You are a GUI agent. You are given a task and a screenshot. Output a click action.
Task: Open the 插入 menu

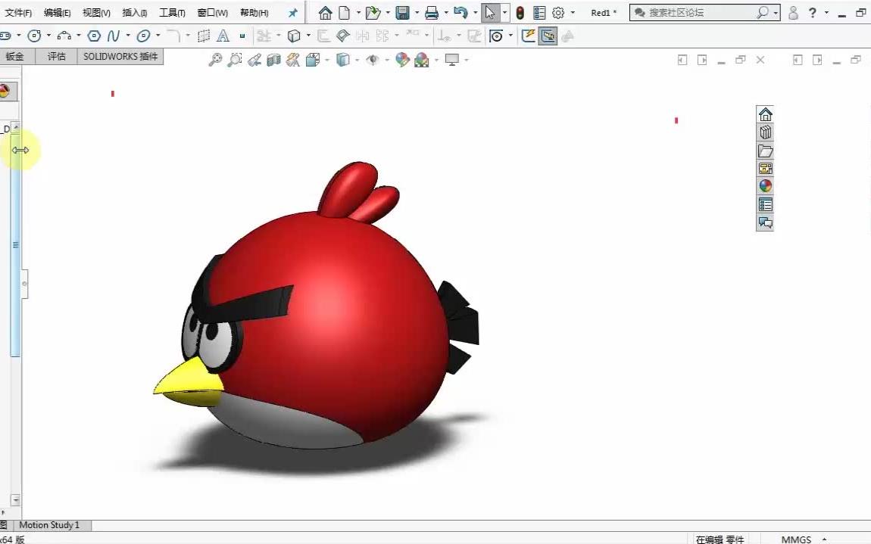pos(134,13)
